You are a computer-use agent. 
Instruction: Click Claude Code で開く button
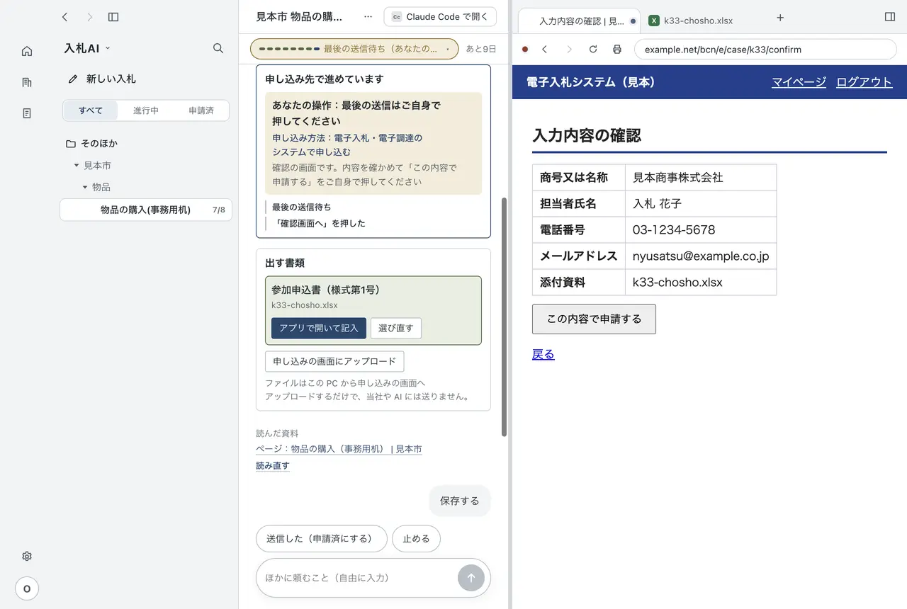(x=440, y=17)
